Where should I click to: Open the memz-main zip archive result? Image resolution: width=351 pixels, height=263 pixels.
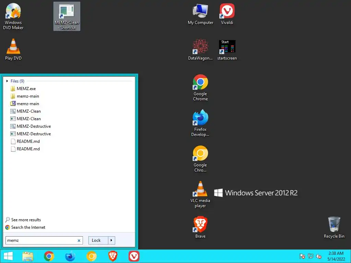[x=25, y=104]
